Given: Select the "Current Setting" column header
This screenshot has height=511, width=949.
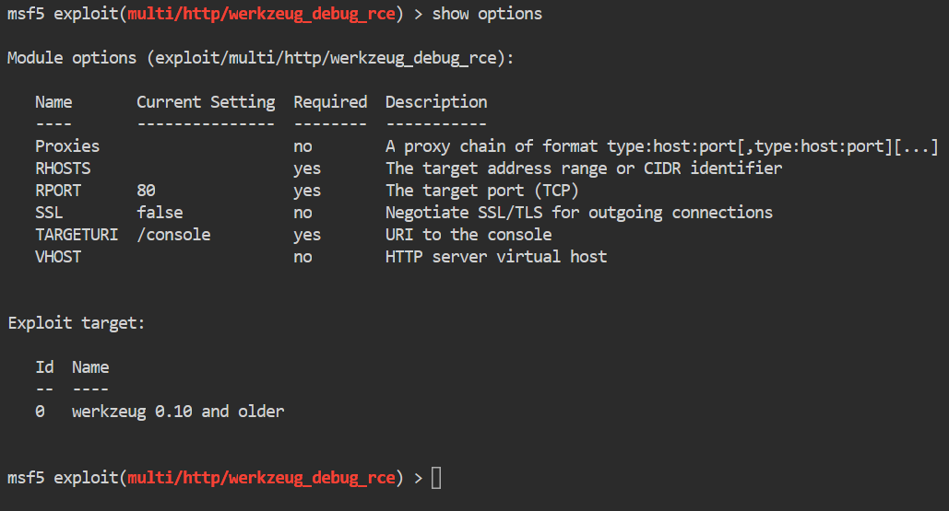Looking at the screenshot, I should pyautogui.click(x=206, y=102).
